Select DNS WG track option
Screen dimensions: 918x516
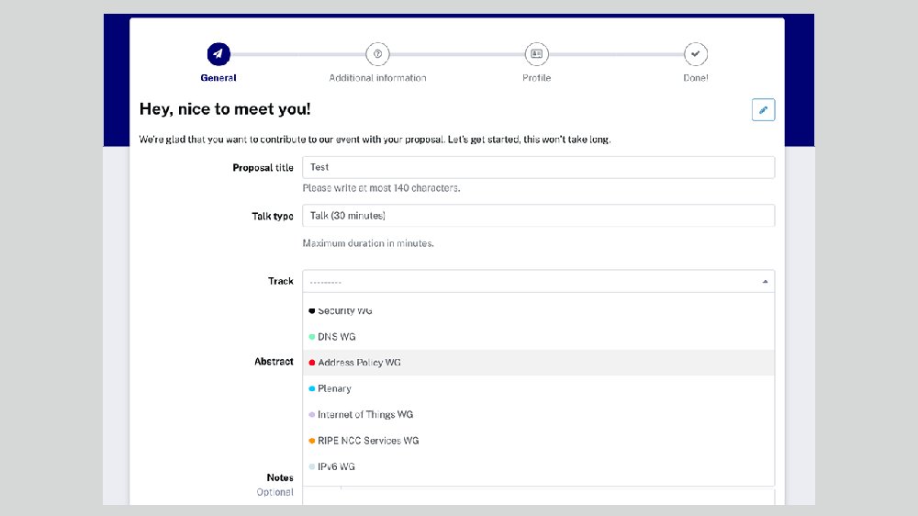pyautogui.click(x=336, y=337)
